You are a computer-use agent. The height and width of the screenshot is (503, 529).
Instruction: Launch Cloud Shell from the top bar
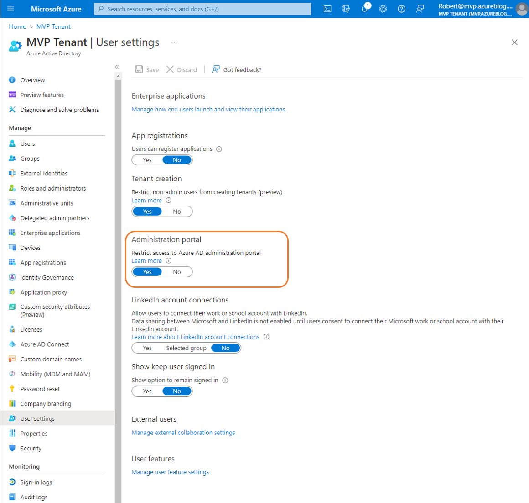(x=327, y=9)
